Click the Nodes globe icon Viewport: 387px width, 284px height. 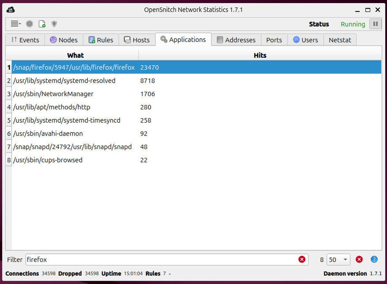click(x=53, y=40)
